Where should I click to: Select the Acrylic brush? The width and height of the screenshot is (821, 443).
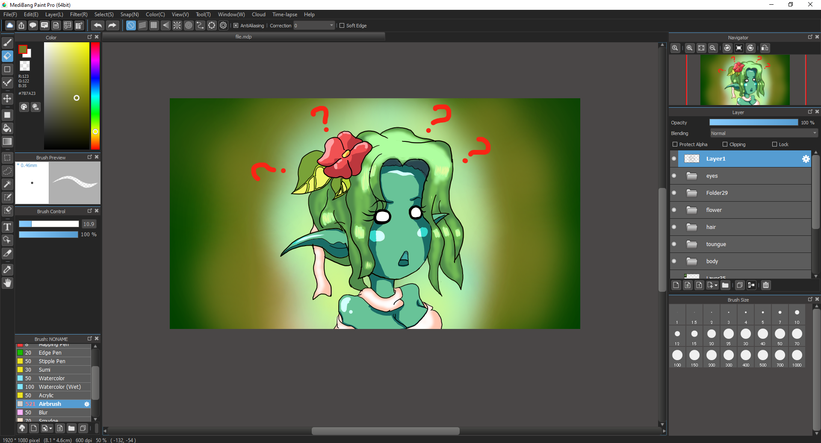53,396
